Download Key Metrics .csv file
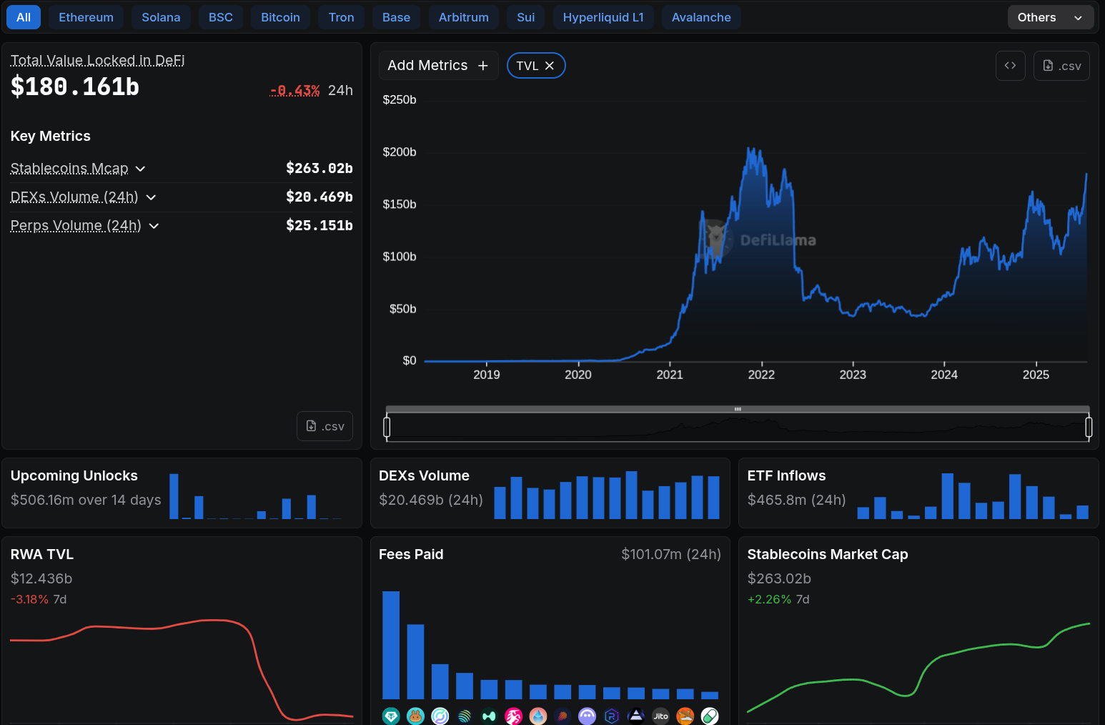 point(324,426)
